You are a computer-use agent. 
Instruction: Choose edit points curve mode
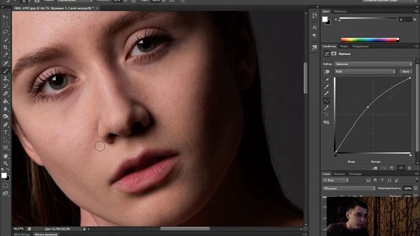326,101
